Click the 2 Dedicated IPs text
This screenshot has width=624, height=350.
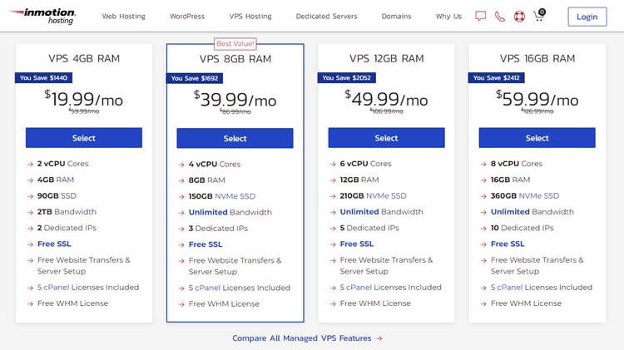click(67, 228)
